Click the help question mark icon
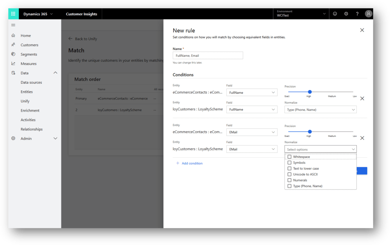 click(x=357, y=14)
